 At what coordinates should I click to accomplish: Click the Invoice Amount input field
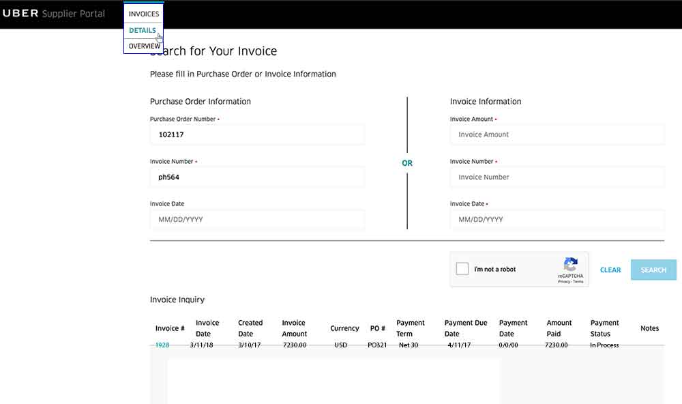[x=557, y=134]
